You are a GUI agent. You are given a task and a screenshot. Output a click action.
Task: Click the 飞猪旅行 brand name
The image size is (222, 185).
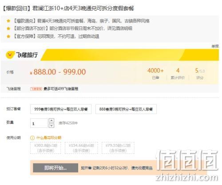point(27,55)
